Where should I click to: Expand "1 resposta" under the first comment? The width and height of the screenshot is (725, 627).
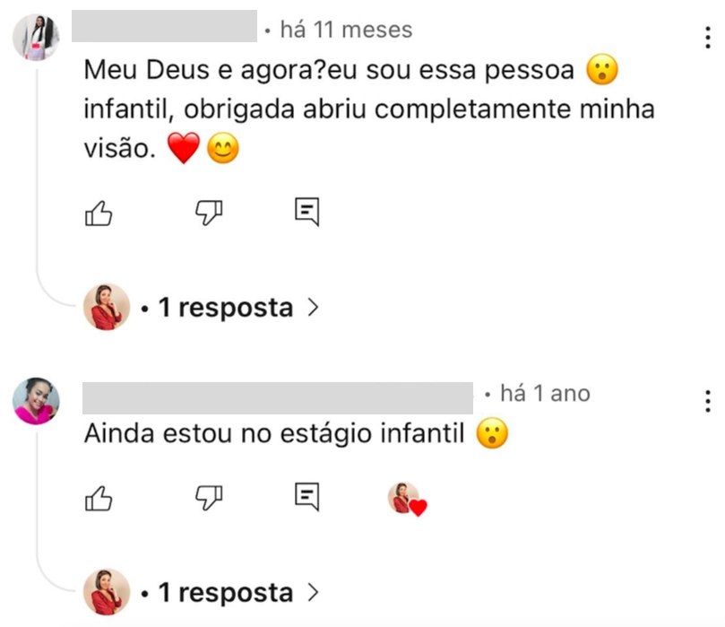coord(226,308)
